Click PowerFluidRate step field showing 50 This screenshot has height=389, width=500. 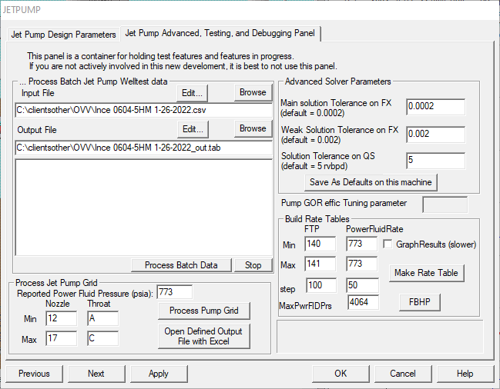click(363, 285)
